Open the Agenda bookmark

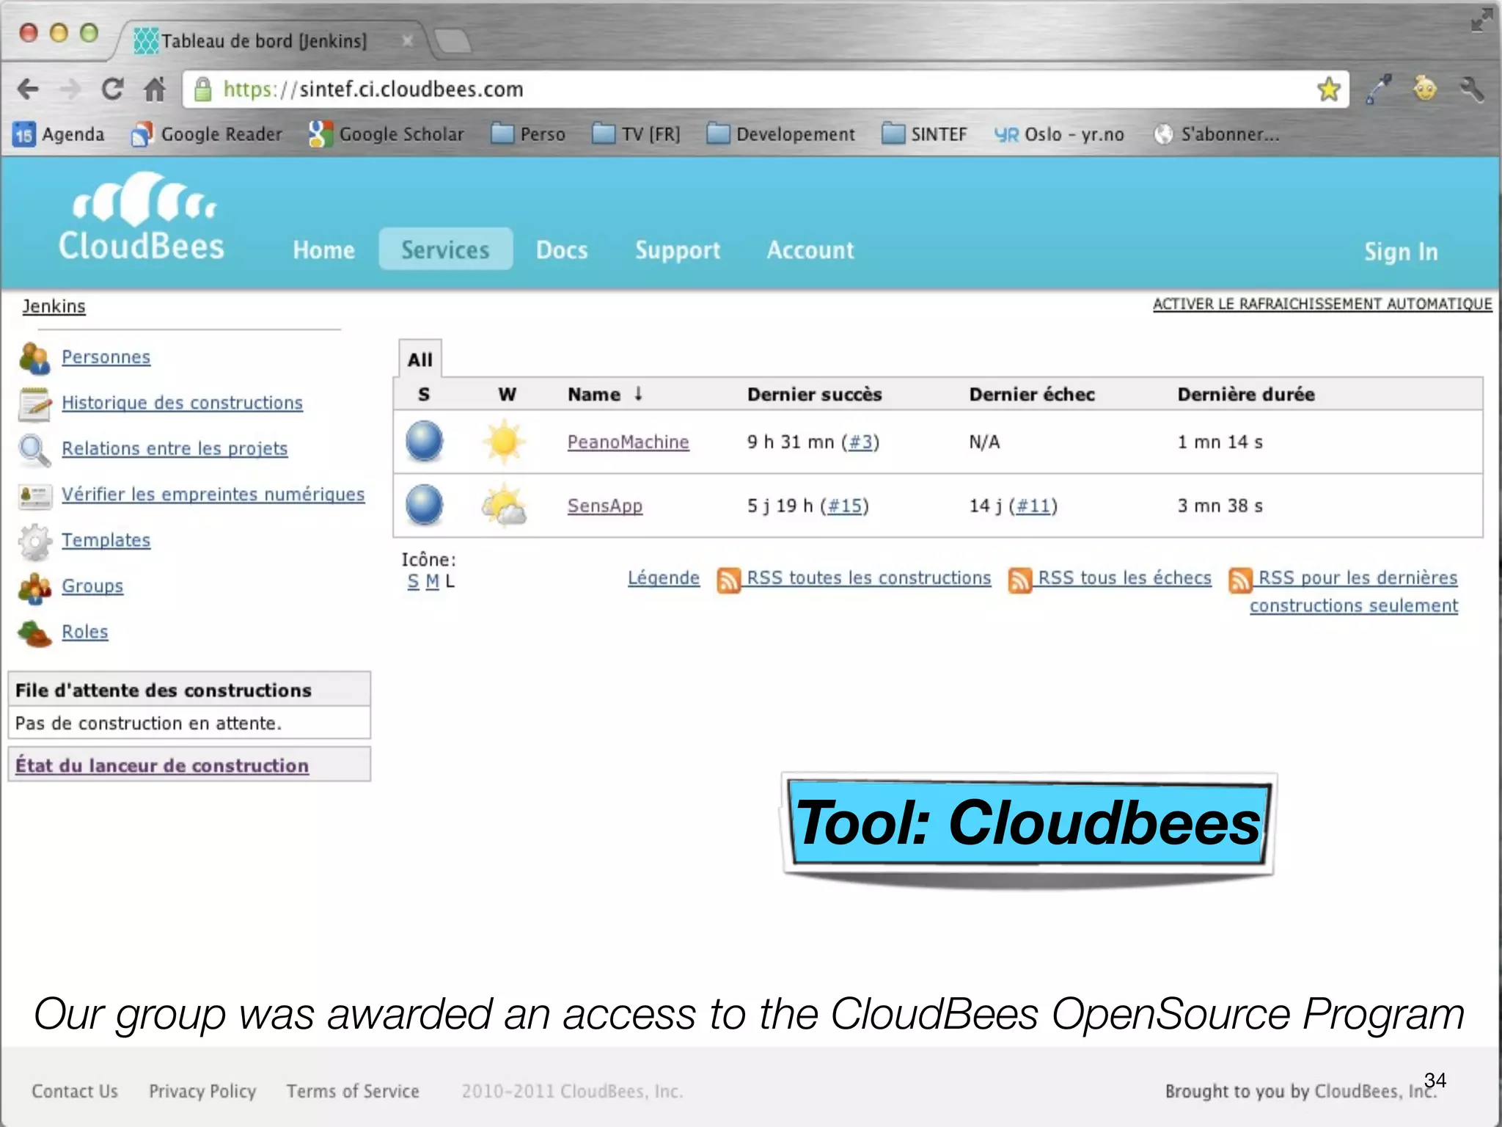(x=59, y=134)
